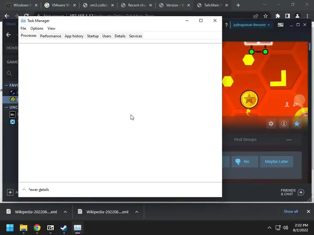Open the pythagorean theorem account dropdown

(251, 25)
